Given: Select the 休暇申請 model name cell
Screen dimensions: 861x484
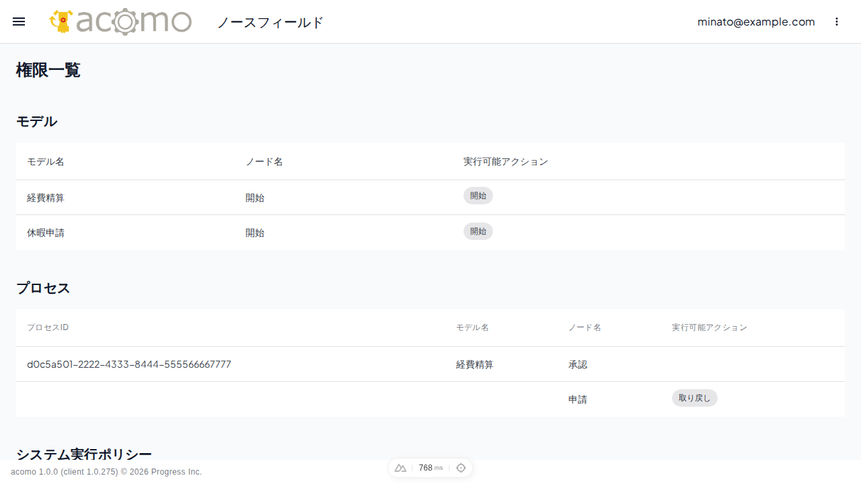Looking at the screenshot, I should pyautogui.click(x=46, y=233).
